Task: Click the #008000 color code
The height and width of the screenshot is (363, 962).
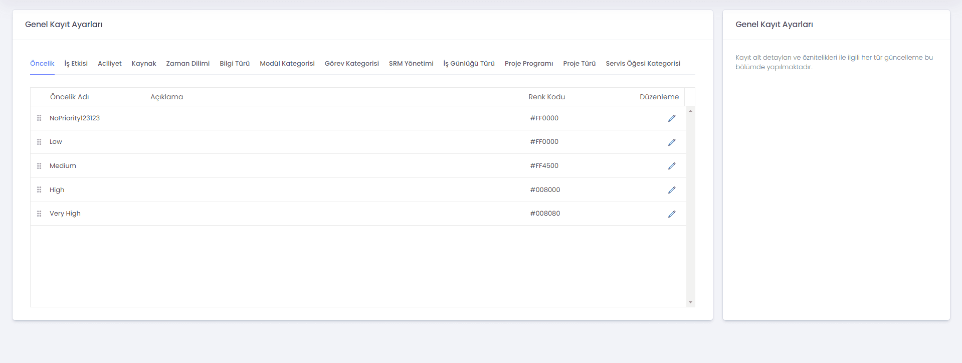Action: click(545, 190)
